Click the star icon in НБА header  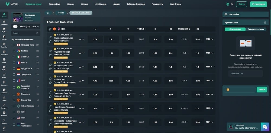(50, 29)
